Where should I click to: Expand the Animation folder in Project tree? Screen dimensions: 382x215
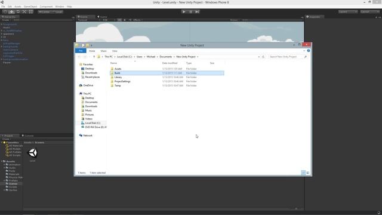(x=4, y=165)
